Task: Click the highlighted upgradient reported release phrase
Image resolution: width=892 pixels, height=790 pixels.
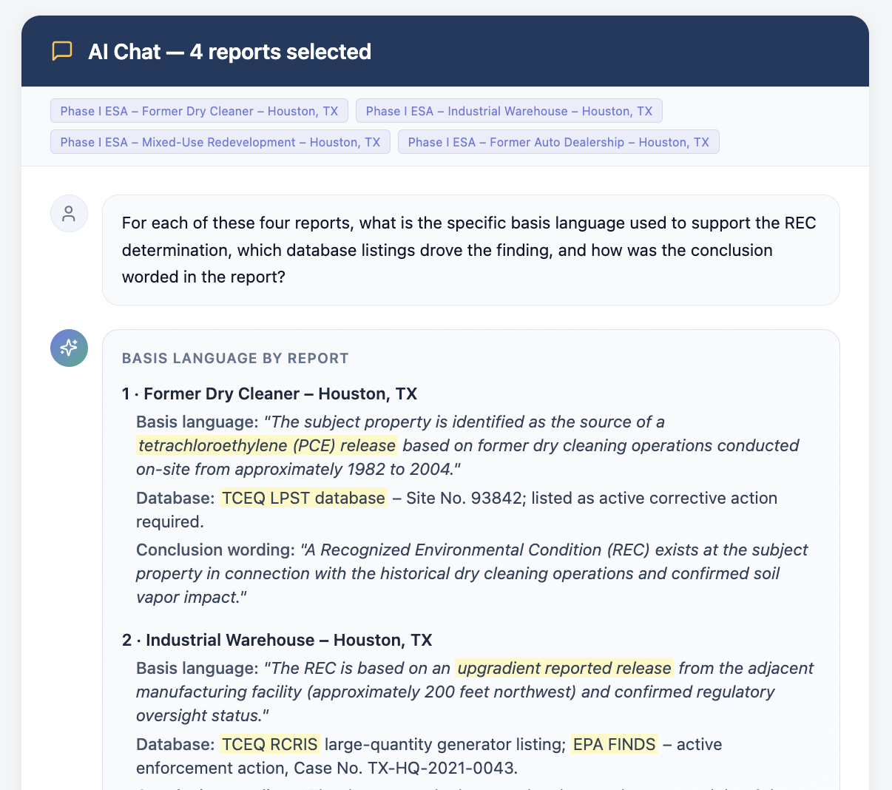Action: coord(564,668)
